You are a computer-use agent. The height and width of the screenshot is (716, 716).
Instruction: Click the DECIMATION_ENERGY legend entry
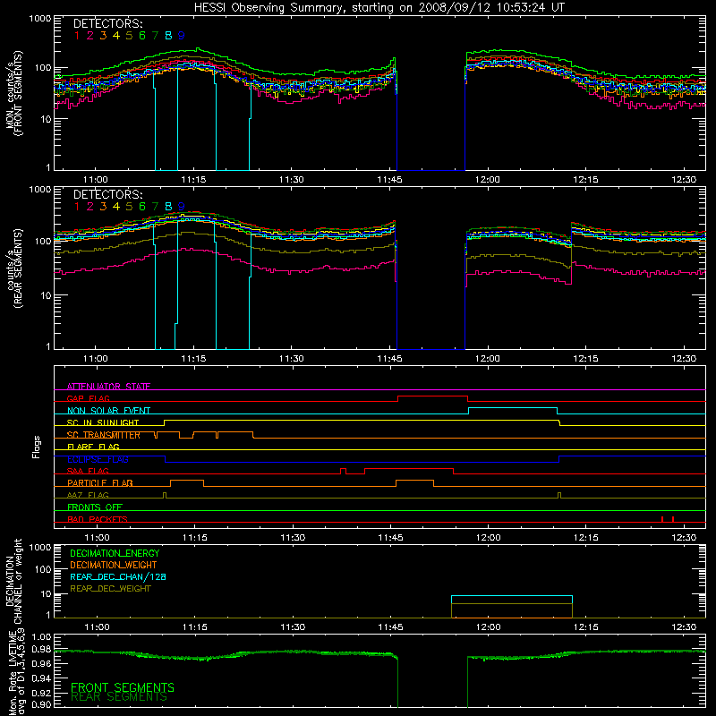pyautogui.click(x=115, y=553)
